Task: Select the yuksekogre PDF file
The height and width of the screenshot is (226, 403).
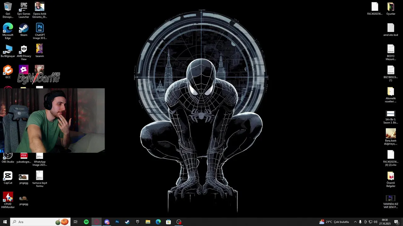Action: click(24, 158)
